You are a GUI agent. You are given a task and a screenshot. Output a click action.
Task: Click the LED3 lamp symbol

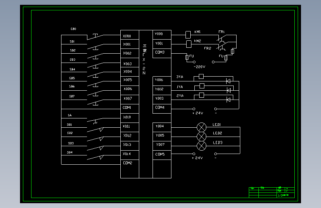(x=201, y=146)
